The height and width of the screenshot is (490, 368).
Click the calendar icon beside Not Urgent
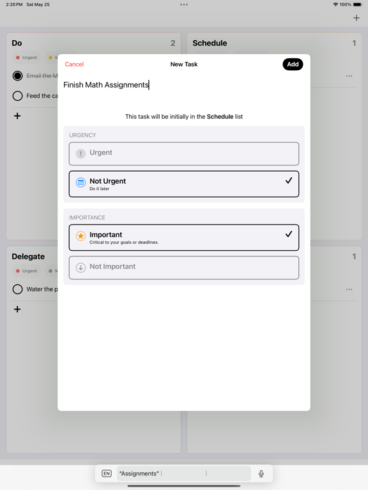pos(80,182)
